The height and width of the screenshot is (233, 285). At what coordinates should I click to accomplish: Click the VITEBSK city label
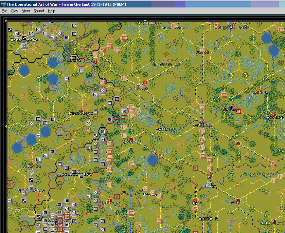(202, 125)
